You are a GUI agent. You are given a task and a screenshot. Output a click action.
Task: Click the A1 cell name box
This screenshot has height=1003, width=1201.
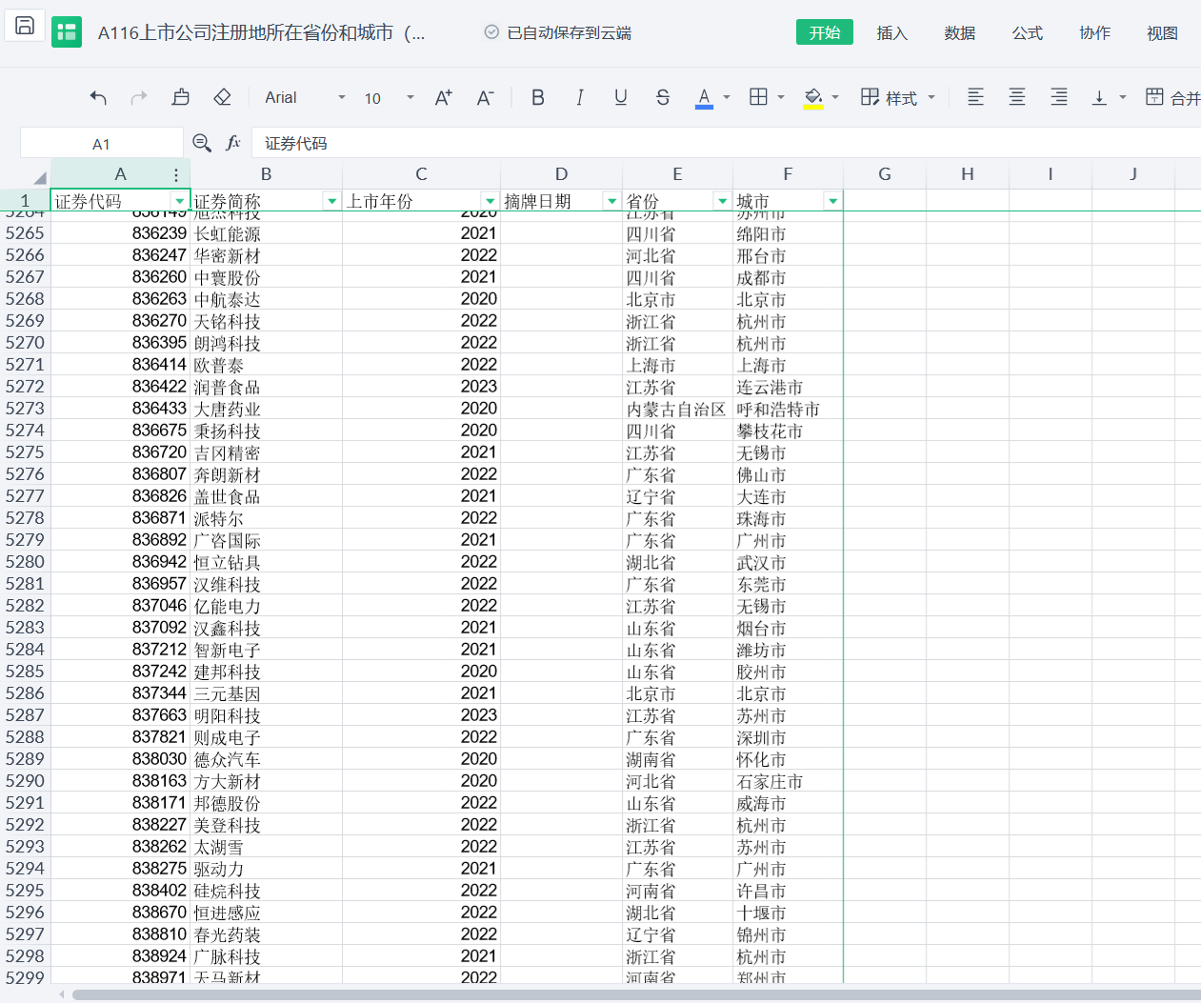[101, 144]
